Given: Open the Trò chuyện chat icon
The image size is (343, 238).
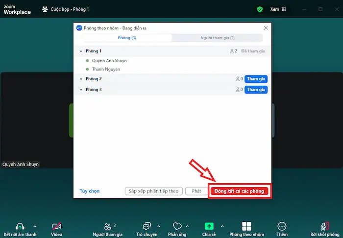Looking at the screenshot, I should click(x=147, y=226).
